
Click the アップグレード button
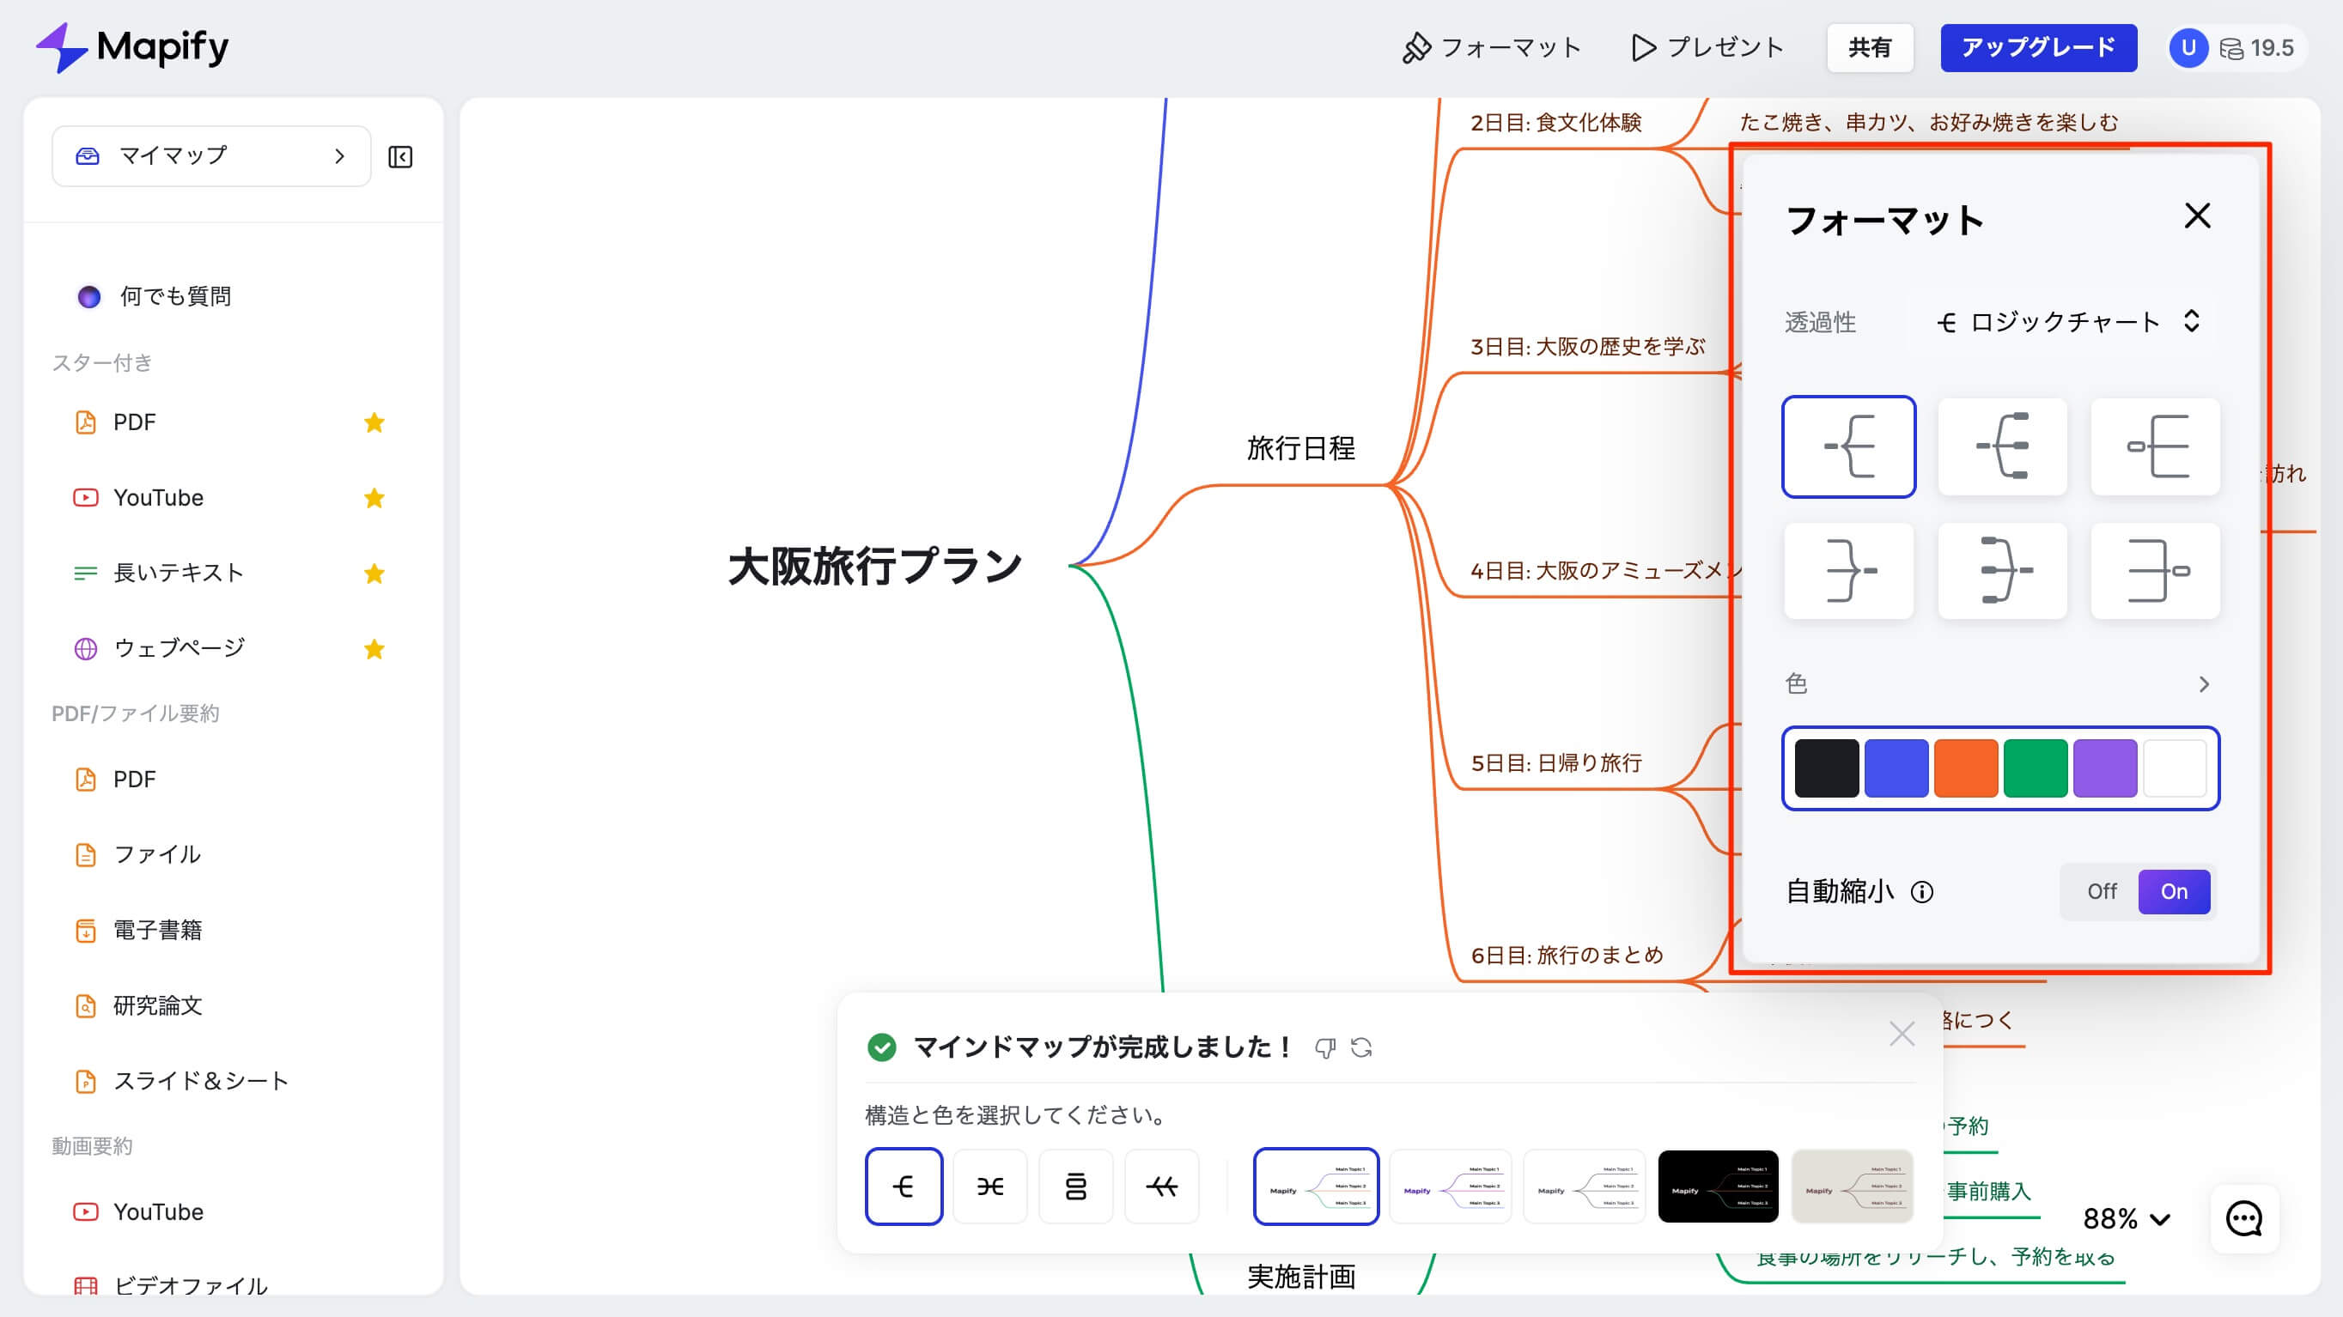[2037, 47]
